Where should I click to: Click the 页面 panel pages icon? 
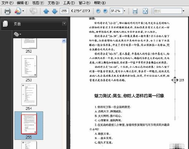coord(5,24)
